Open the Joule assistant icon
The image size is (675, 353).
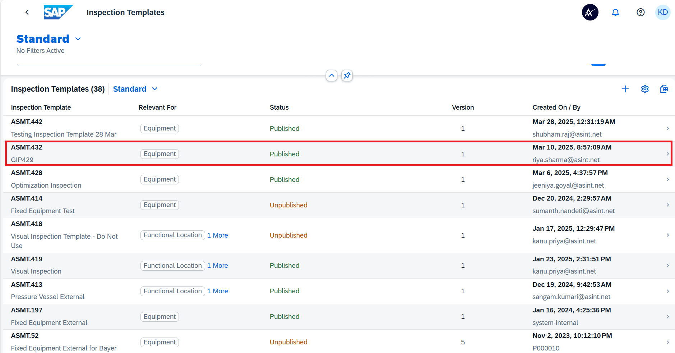[590, 12]
